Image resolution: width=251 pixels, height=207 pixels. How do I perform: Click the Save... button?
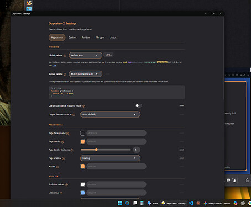pos(108,55)
